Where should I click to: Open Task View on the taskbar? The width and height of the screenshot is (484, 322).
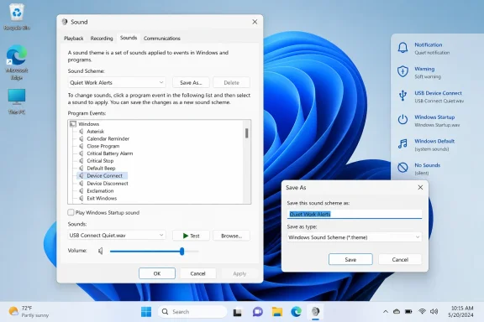(x=237, y=312)
